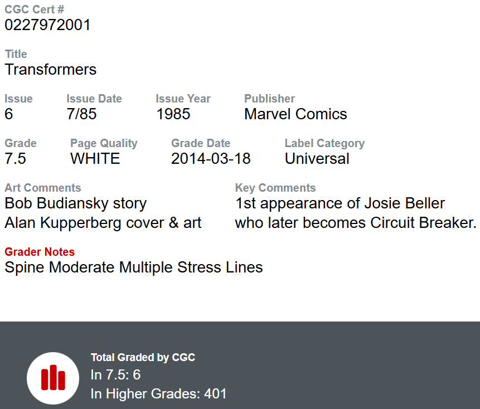Click the Spine Moderate Multiple Stress Lines note
The width and height of the screenshot is (480, 409).
[134, 267]
